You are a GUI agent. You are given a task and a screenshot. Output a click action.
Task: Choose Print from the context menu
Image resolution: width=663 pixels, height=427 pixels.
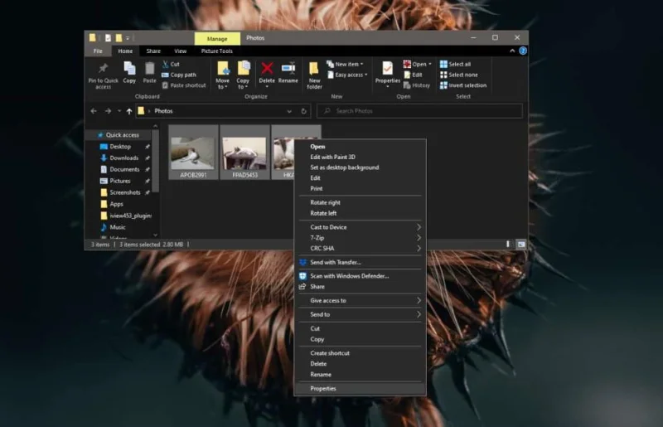361,189
